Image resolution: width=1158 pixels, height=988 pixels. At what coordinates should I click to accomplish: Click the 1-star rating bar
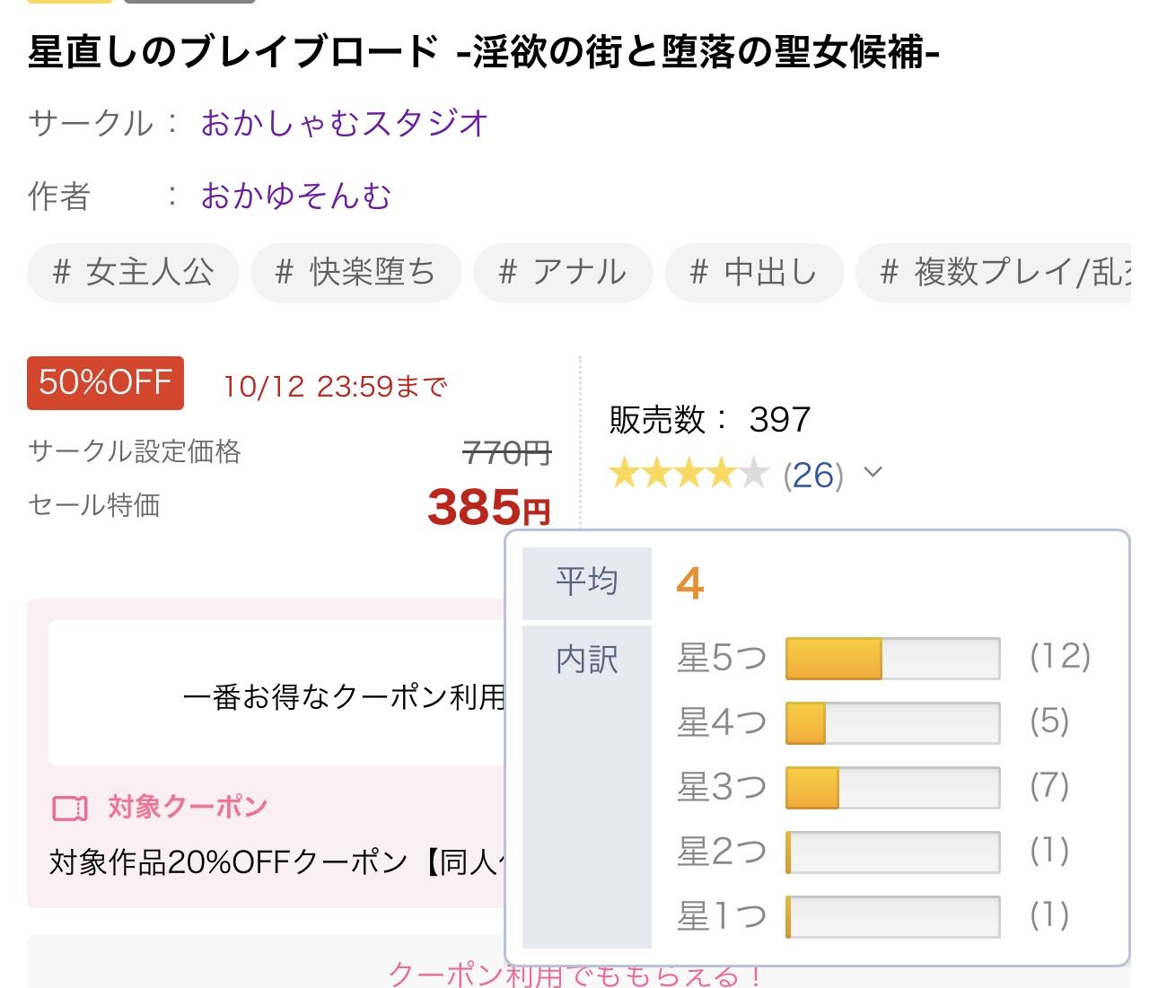click(893, 916)
